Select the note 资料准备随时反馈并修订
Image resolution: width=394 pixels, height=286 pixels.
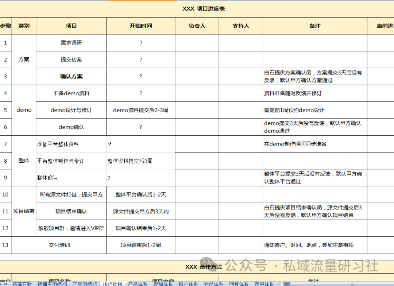[x=315, y=93]
